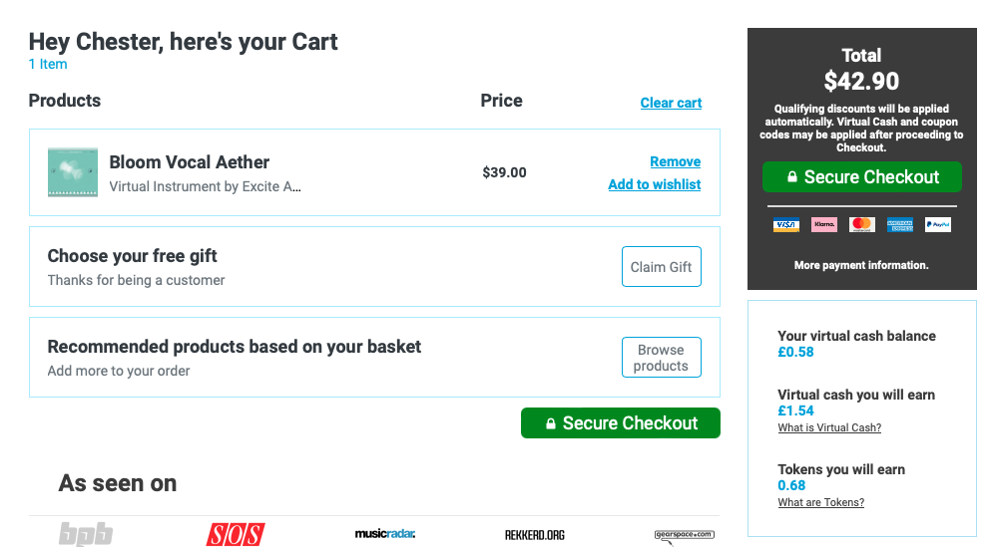996x547 pixels.
Task: Open the bpb logo link
Action: (86, 534)
